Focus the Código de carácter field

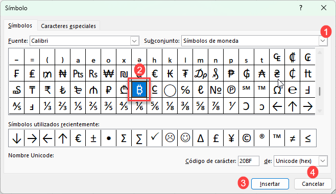248,161
